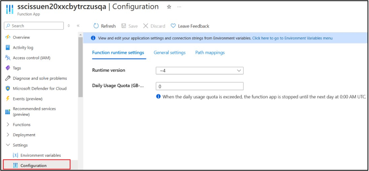Open Diagnose and solve problems

39,78
